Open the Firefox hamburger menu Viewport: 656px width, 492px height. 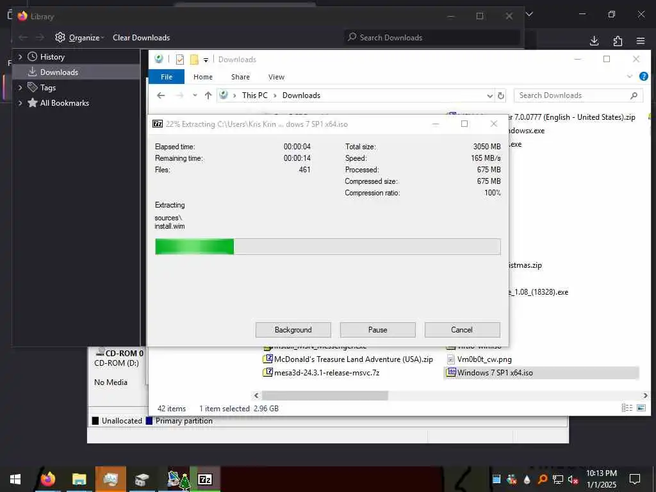[x=641, y=40]
